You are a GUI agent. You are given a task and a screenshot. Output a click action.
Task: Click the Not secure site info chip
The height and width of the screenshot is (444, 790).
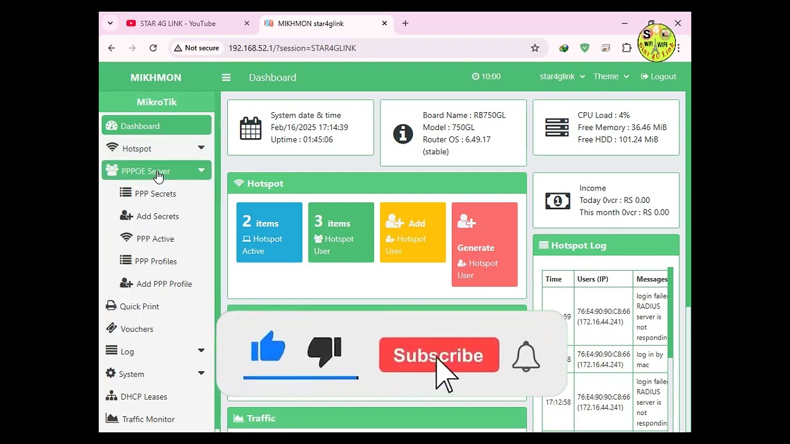tap(196, 47)
